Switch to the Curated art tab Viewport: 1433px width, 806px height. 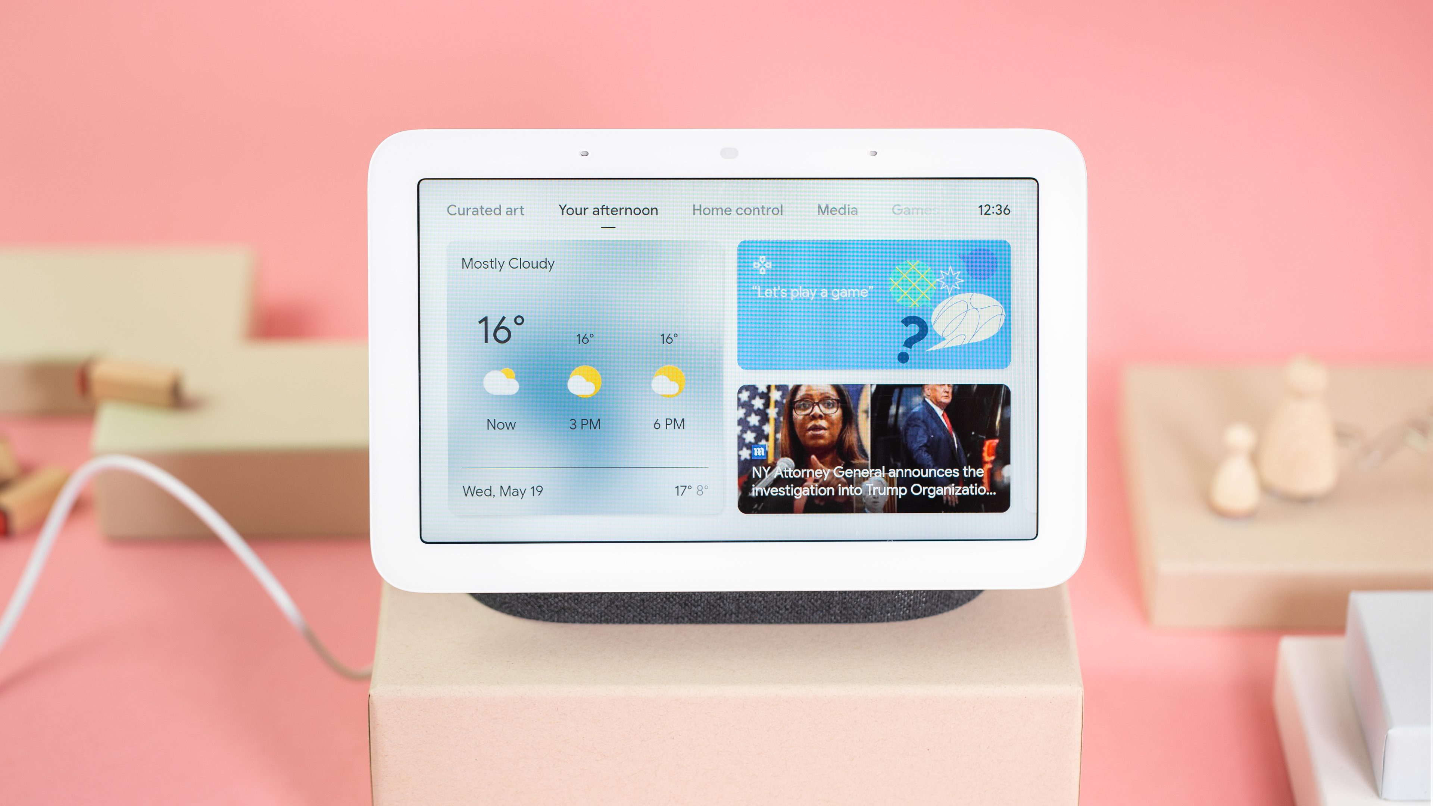pos(485,210)
